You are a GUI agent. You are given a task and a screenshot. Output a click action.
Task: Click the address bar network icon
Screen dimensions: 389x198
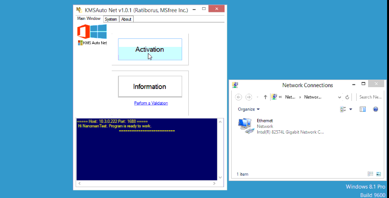point(274,97)
